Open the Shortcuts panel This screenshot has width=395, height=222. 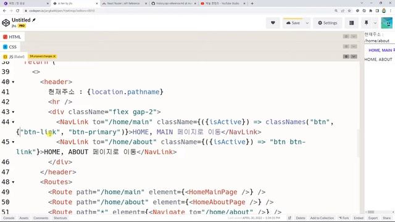60,218
